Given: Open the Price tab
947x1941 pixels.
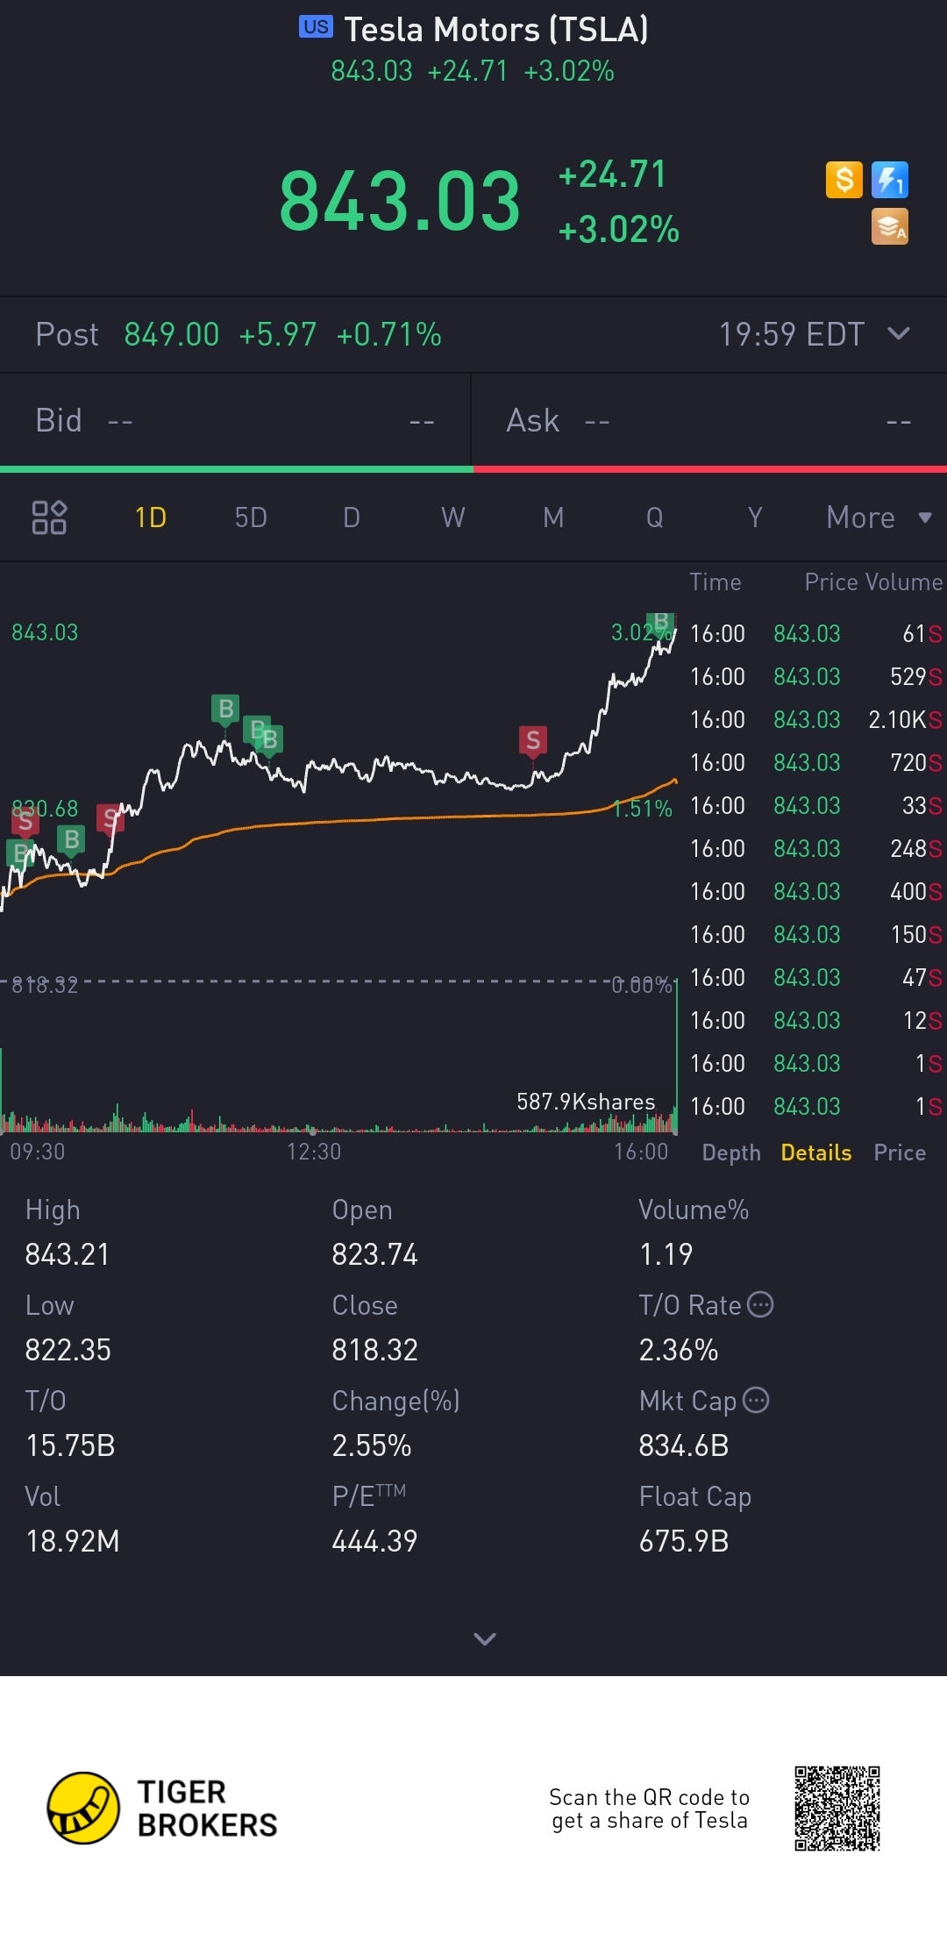Looking at the screenshot, I should [900, 1152].
